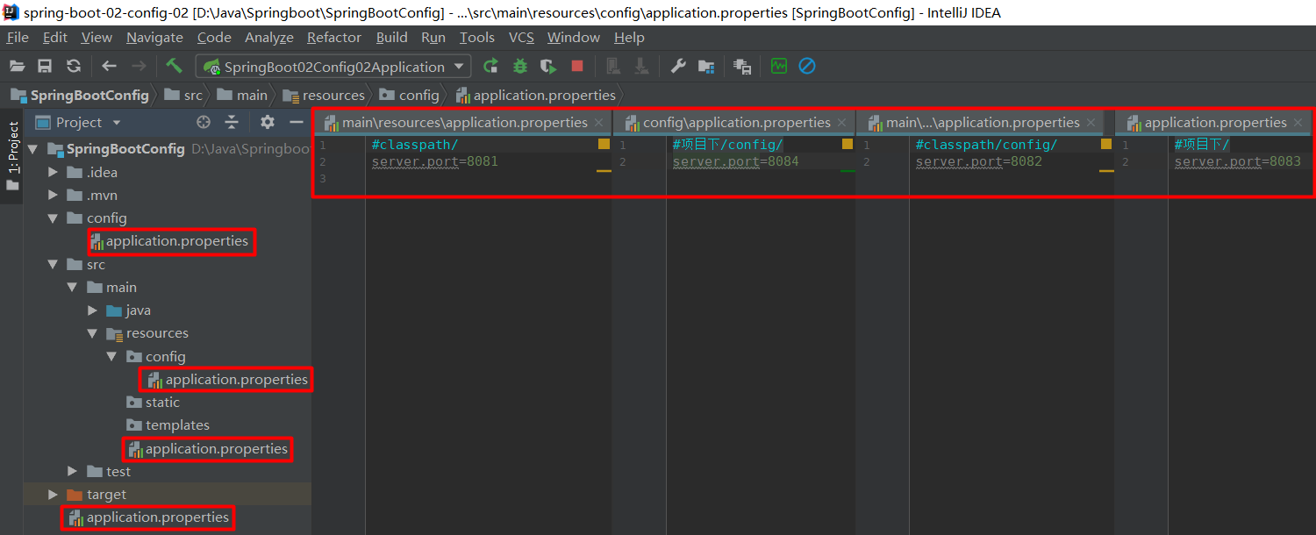Viewport: 1316px width, 535px height.
Task: Navigate back with the left arrow icon
Action: tap(109, 66)
